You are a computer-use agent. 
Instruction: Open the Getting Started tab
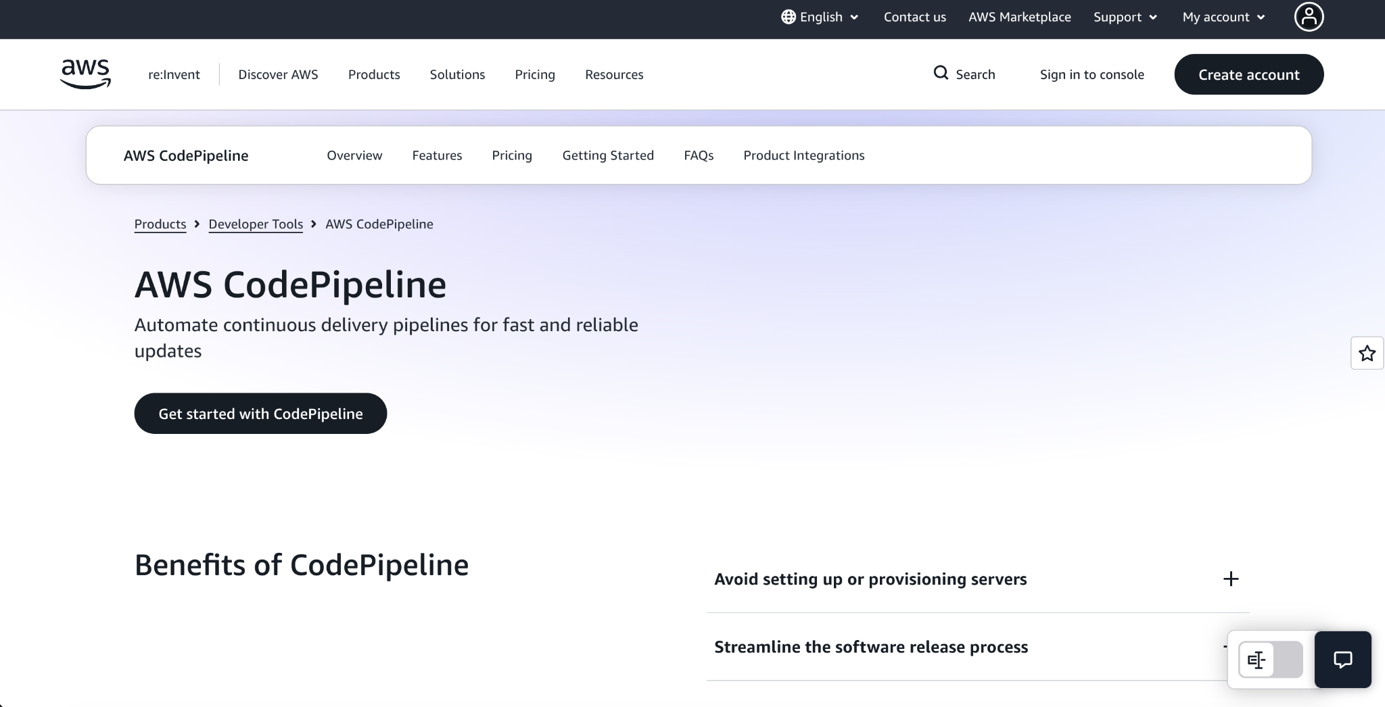point(608,155)
